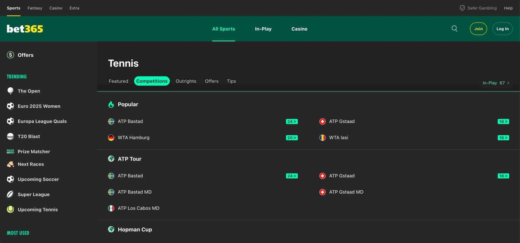Click Sweden flag next to ATP Bastad in Popular
The height and width of the screenshot is (243, 520).
pyautogui.click(x=111, y=121)
